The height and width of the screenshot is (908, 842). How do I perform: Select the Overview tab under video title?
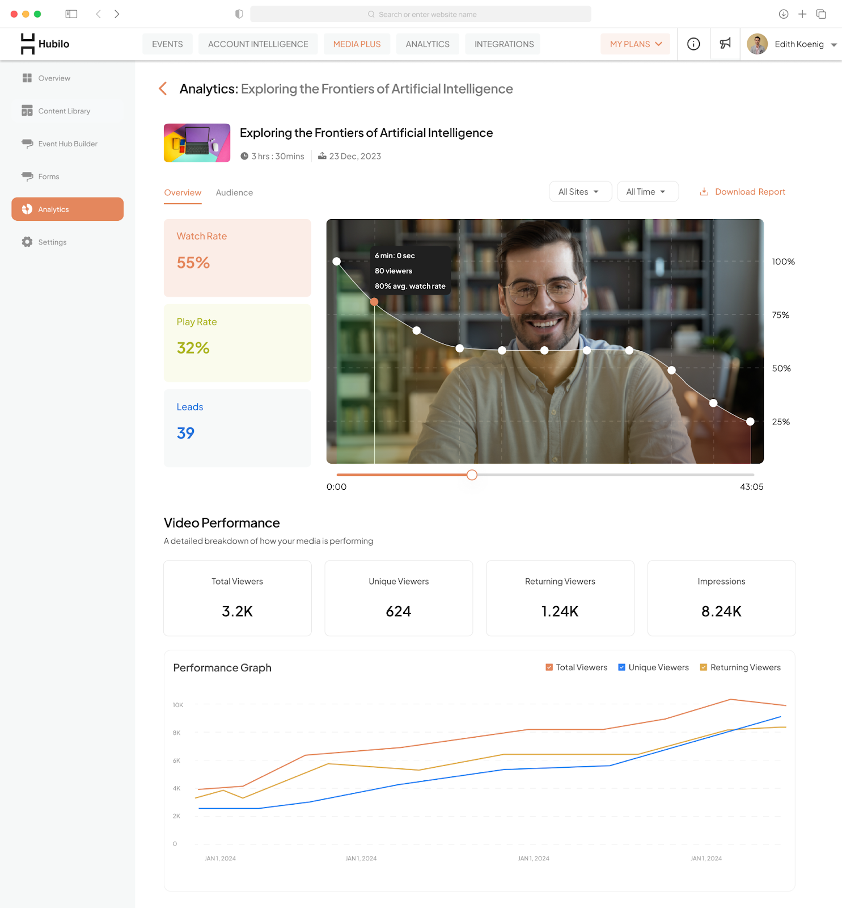coord(183,192)
